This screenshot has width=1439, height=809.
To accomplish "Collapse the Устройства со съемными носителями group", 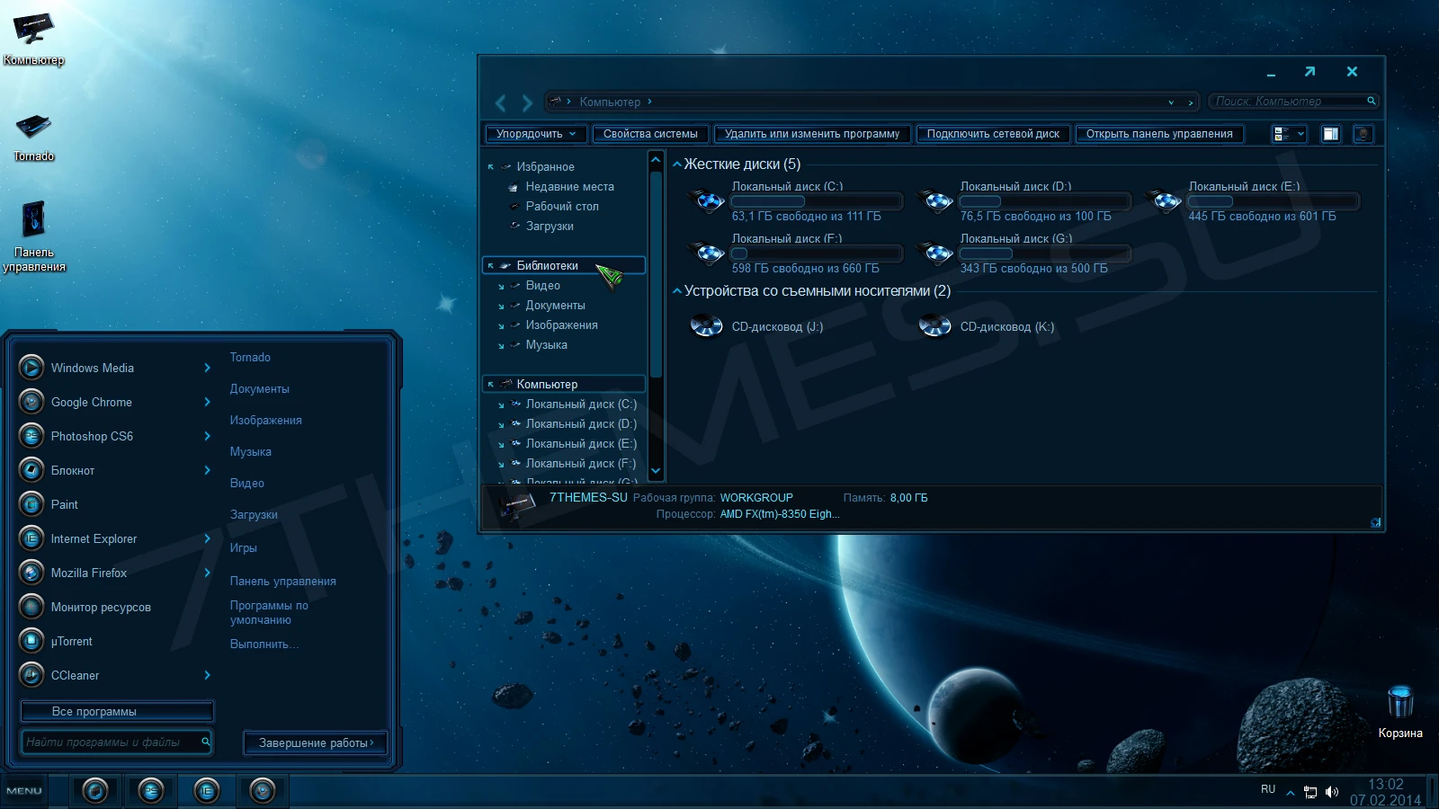I will pyautogui.click(x=676, y=290).
